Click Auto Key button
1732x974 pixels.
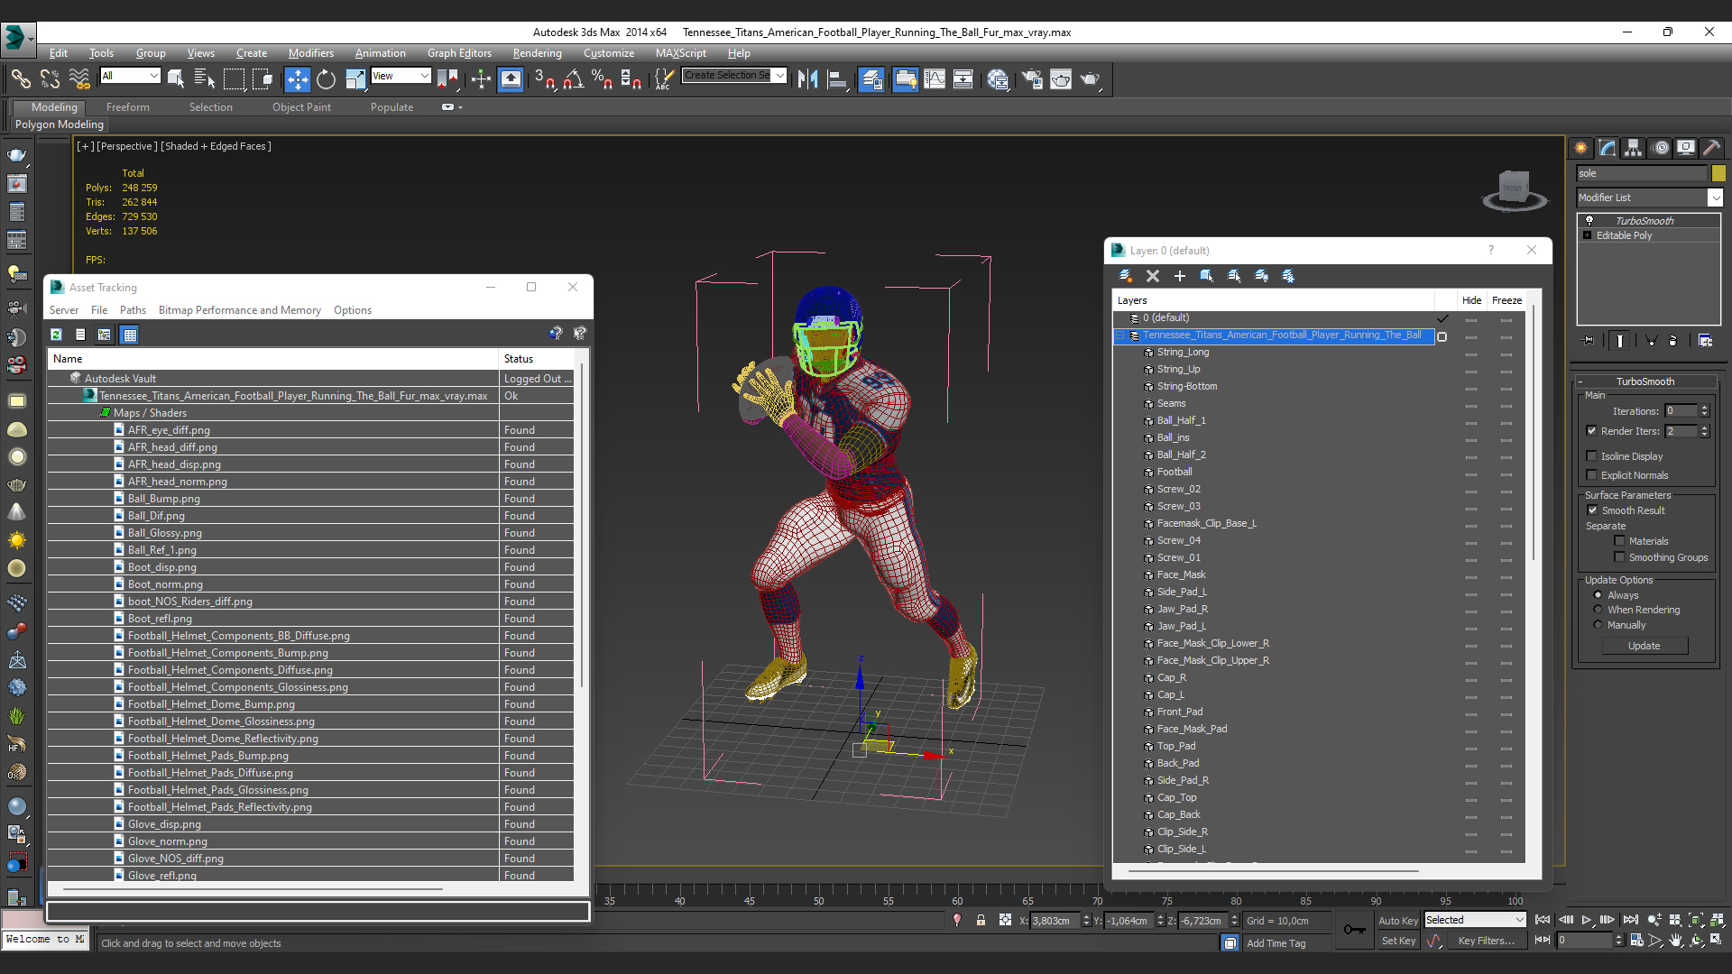tap(1397, 921)
